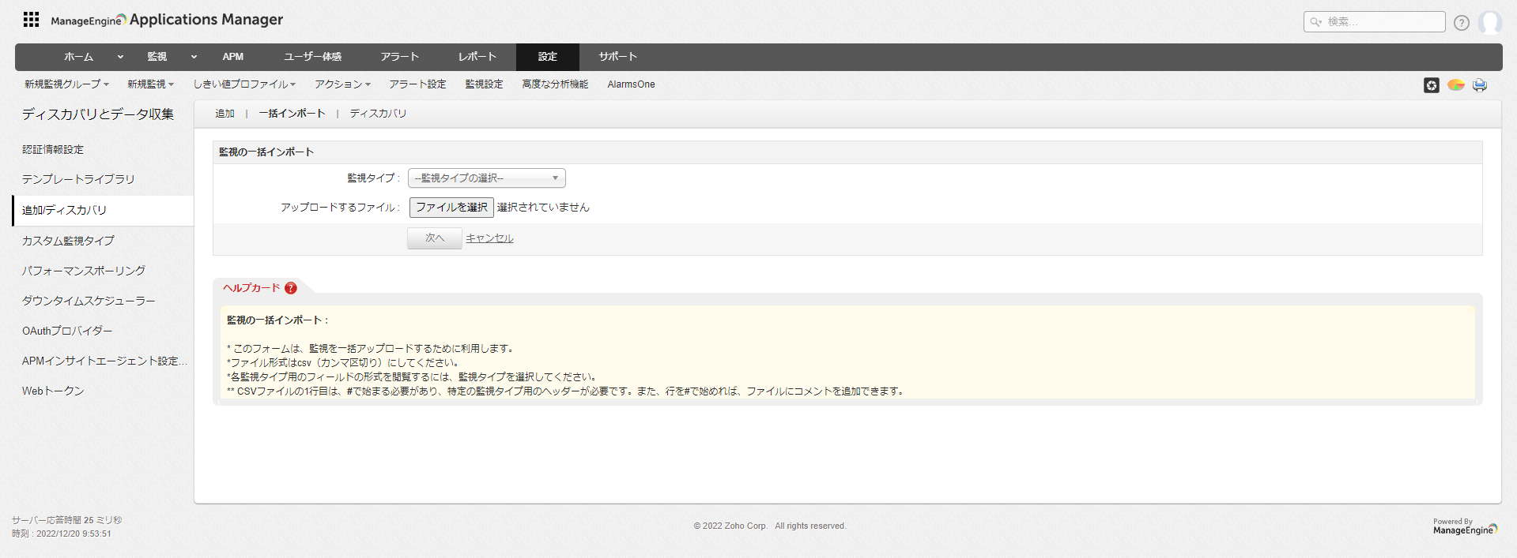Click the help question mark icon in header

pos(1461,23)
